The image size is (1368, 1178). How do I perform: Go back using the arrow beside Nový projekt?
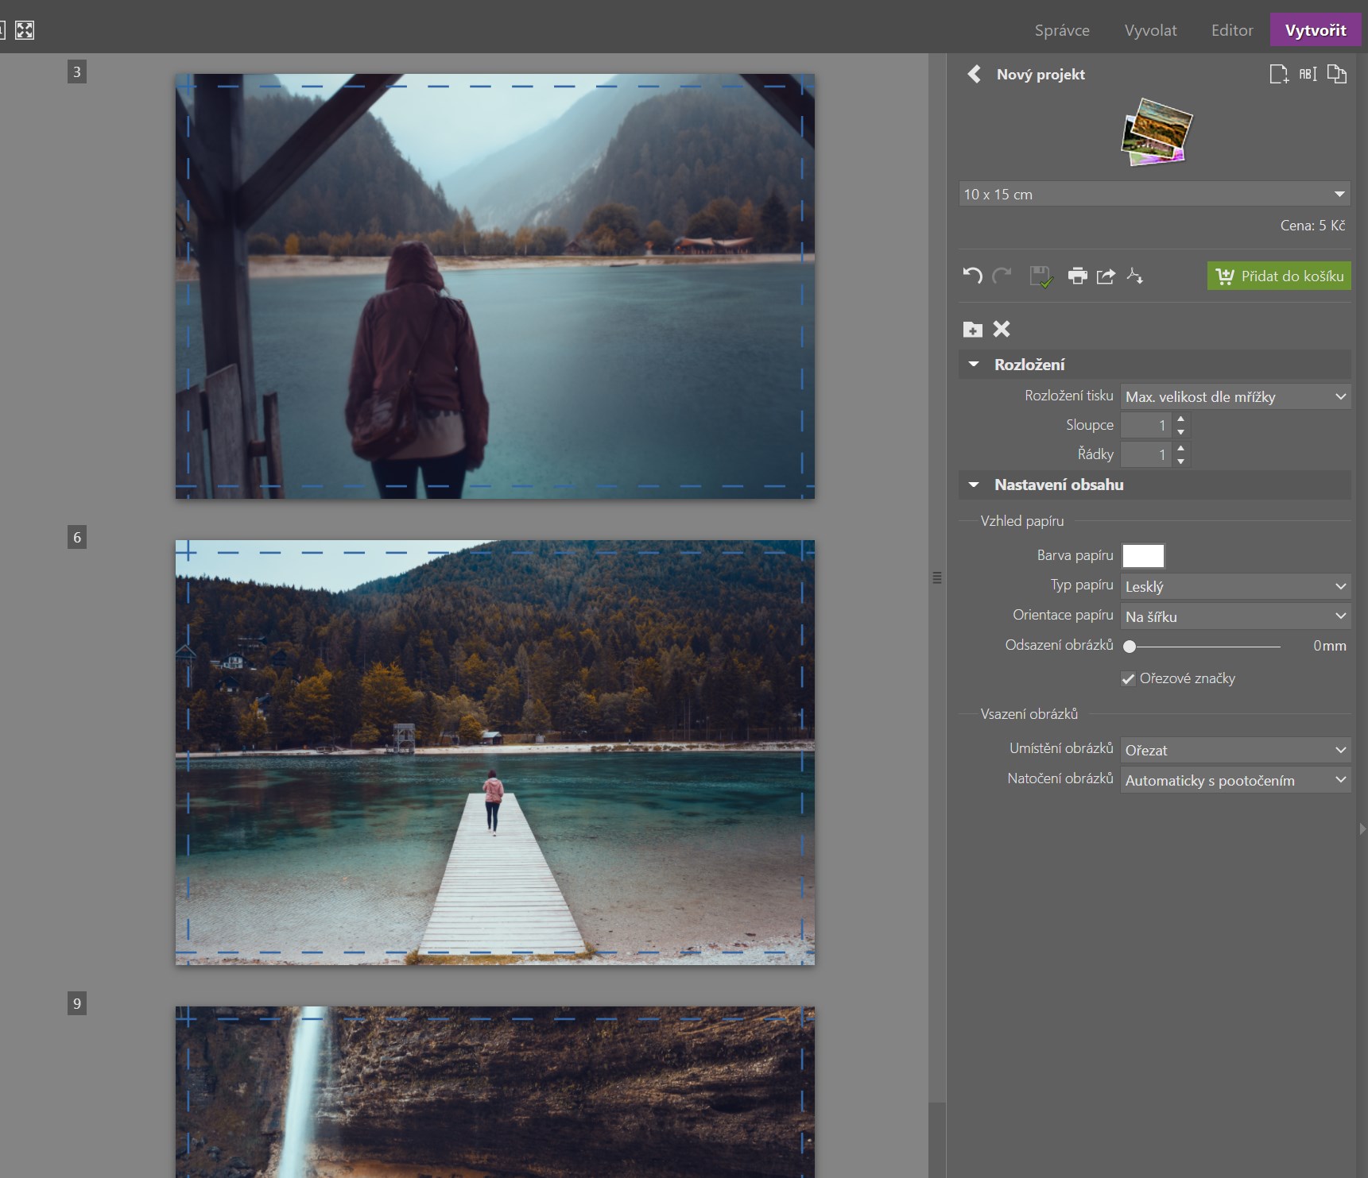[x=974, y=74]
